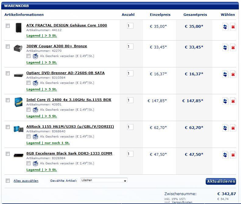Remove 8GB Exceleram RAM with red X
Viewport: 241px width, 204px height.
[x=233, y=155]
